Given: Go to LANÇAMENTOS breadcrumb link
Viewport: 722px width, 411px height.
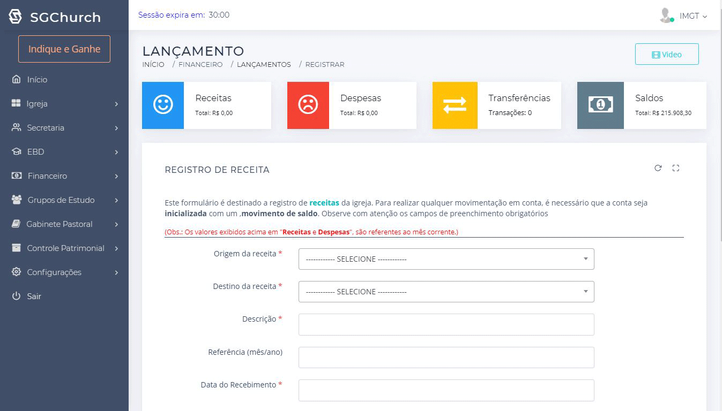Looking at the screenshot, I should click(264, 64).
